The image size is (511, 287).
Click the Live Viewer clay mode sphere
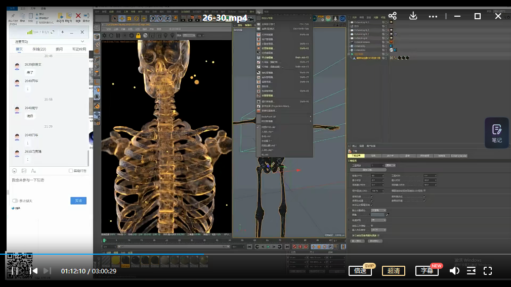click(145, 35)
